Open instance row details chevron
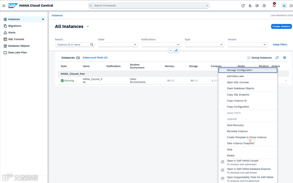This screenshot has height=183, width=293. pyautogui.click(x=286, y=81)
